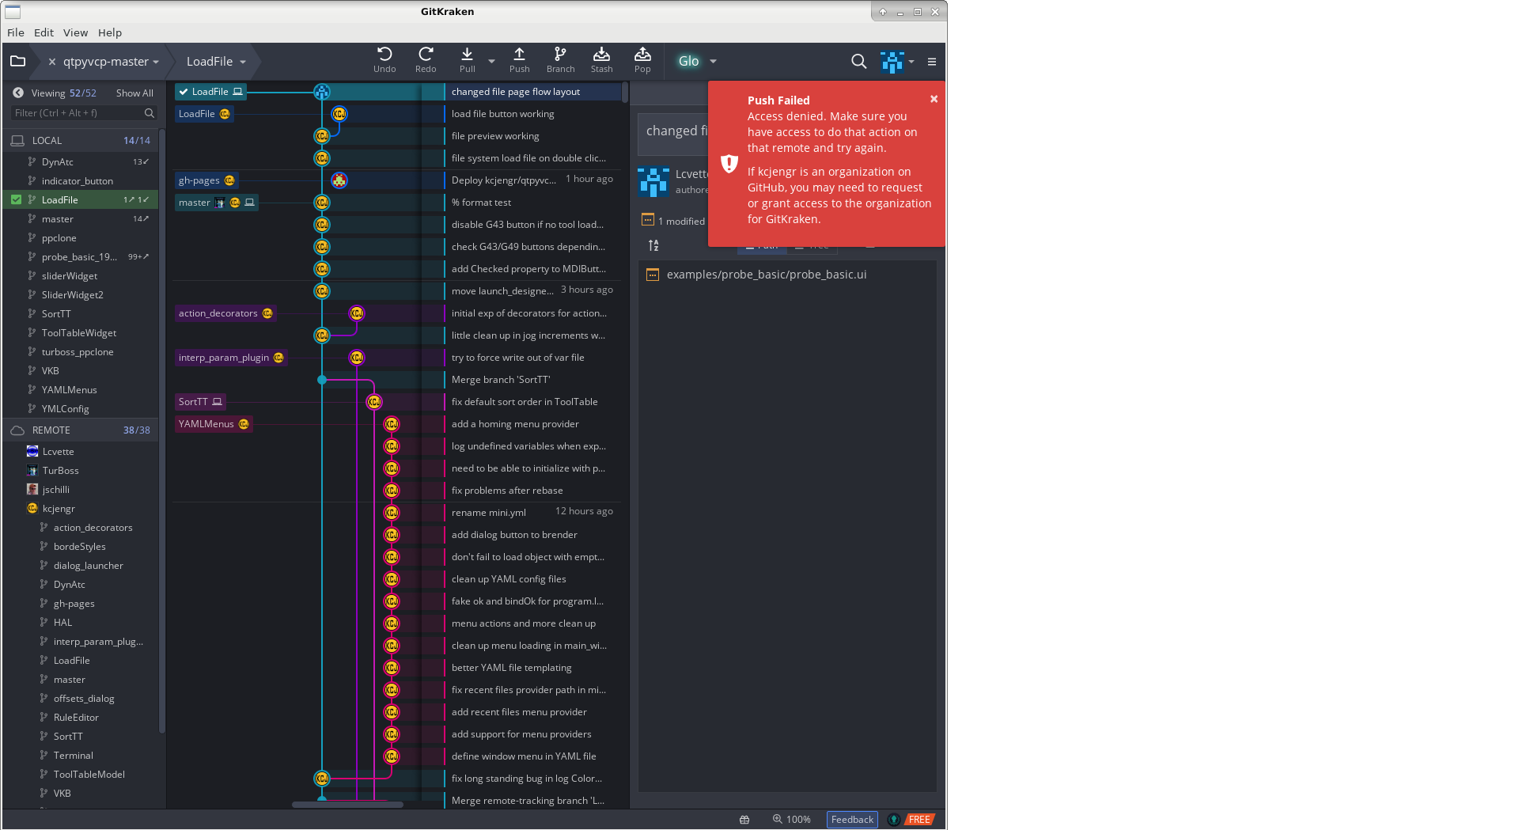Click the Lcvette remote avatar
Image resolution: width=1519 pixels, height=830 pixels.
32,451
